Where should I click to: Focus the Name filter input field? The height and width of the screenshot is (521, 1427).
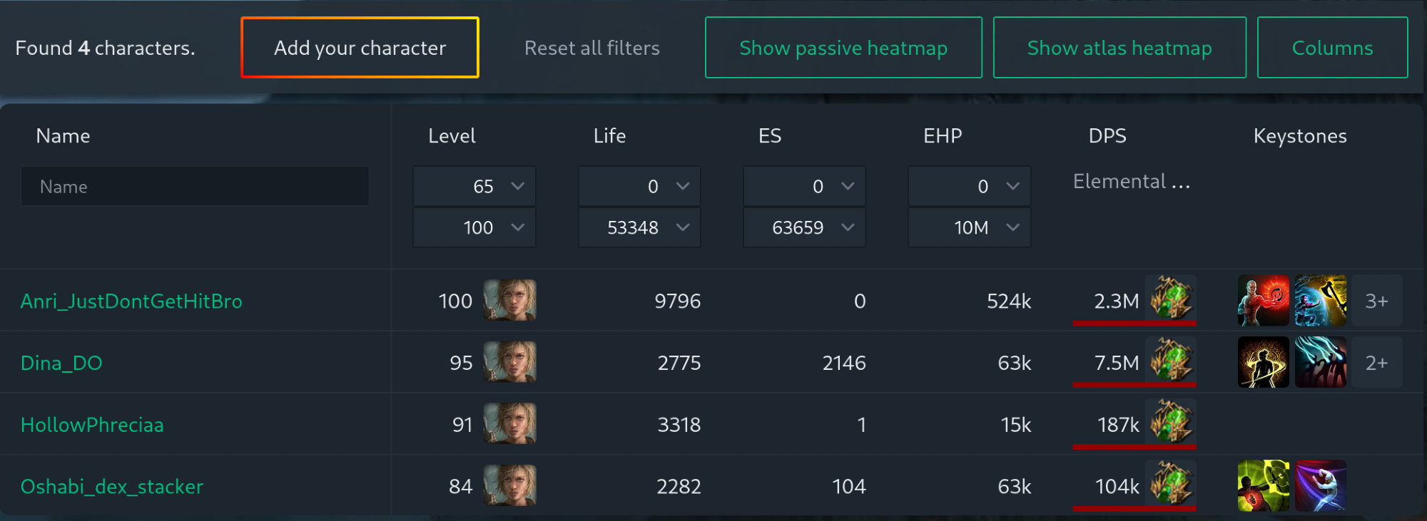(x=195, y=187)
